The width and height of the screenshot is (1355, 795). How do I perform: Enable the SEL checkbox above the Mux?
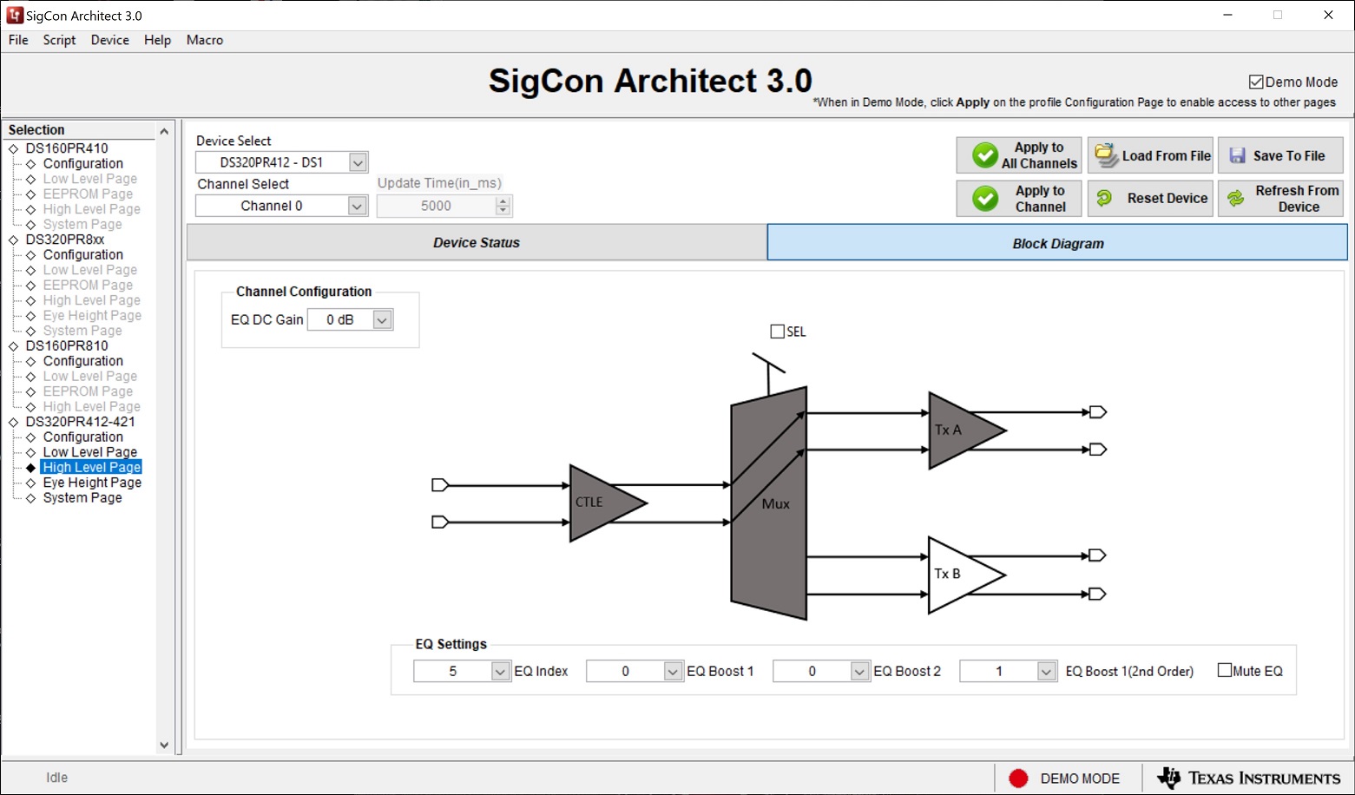point(778,332)
